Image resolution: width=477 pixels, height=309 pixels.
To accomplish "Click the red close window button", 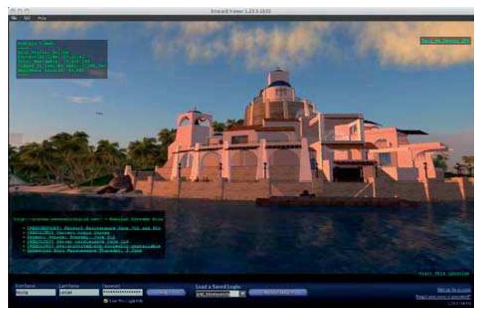I will tap(13, 10).
